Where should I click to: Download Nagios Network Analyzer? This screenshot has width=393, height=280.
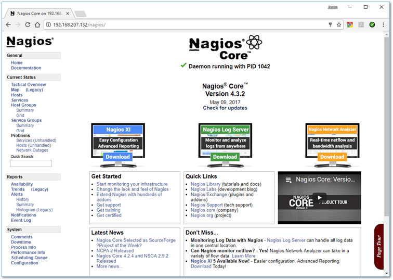(x=332, y=157)
